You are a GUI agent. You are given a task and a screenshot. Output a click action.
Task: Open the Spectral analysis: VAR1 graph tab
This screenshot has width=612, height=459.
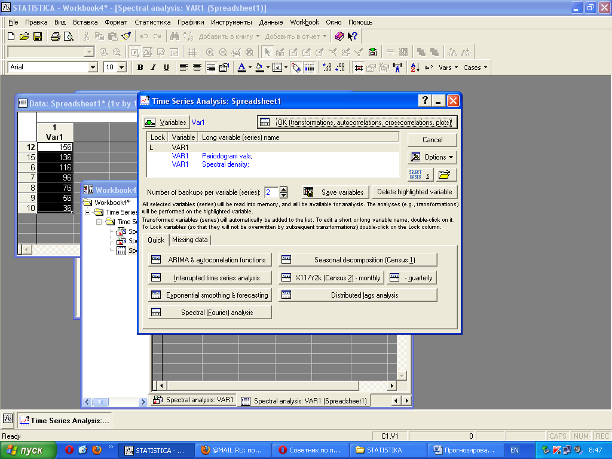tap(194, 400)
